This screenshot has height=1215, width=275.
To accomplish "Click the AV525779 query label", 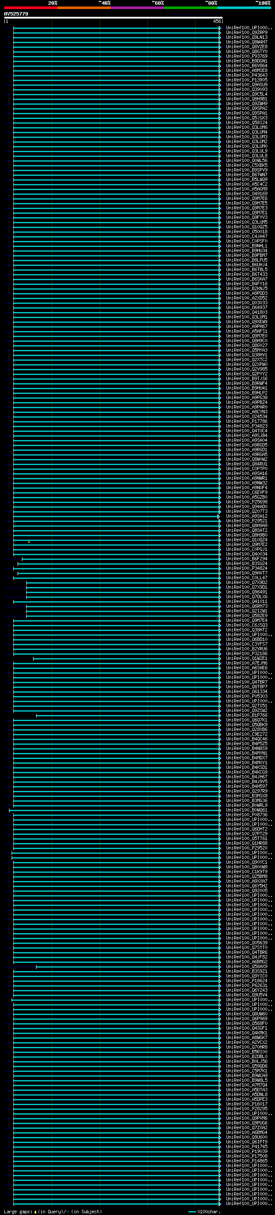I will tap(16, 14).
